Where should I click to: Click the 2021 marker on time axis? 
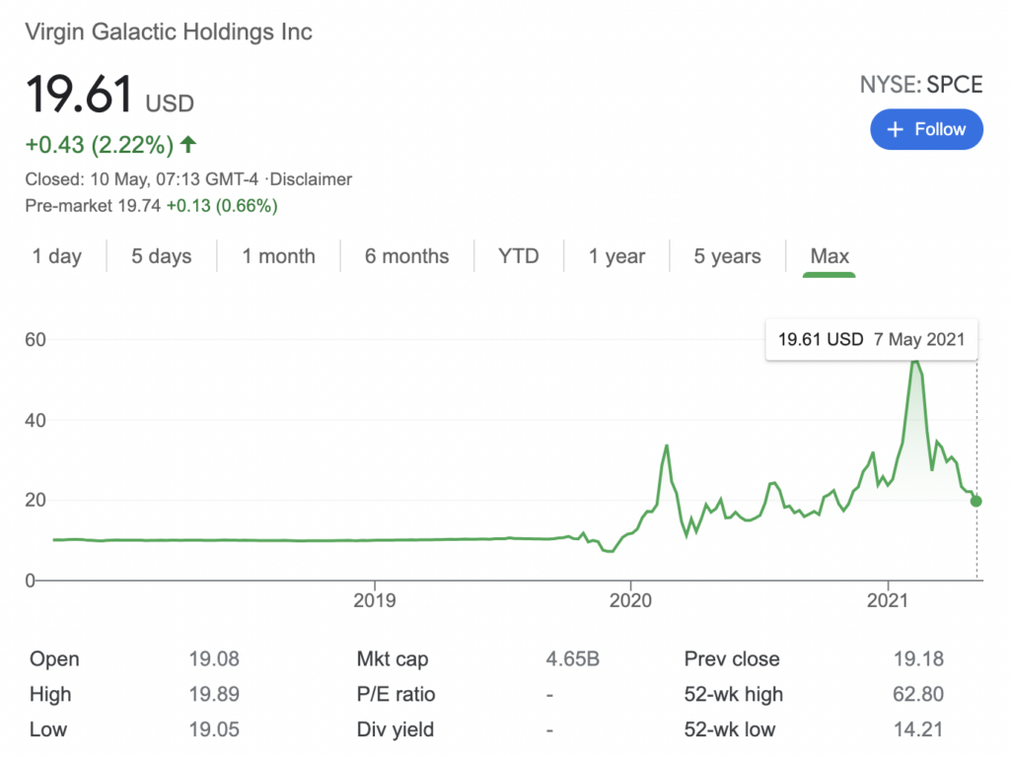point(887,600)
